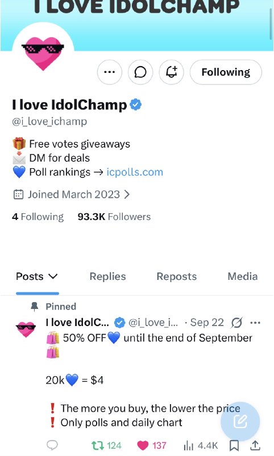The height and width of the screenshot is (456, 274).
Task: Toggle the Following button to unfollow
Action: pos(226,72)
